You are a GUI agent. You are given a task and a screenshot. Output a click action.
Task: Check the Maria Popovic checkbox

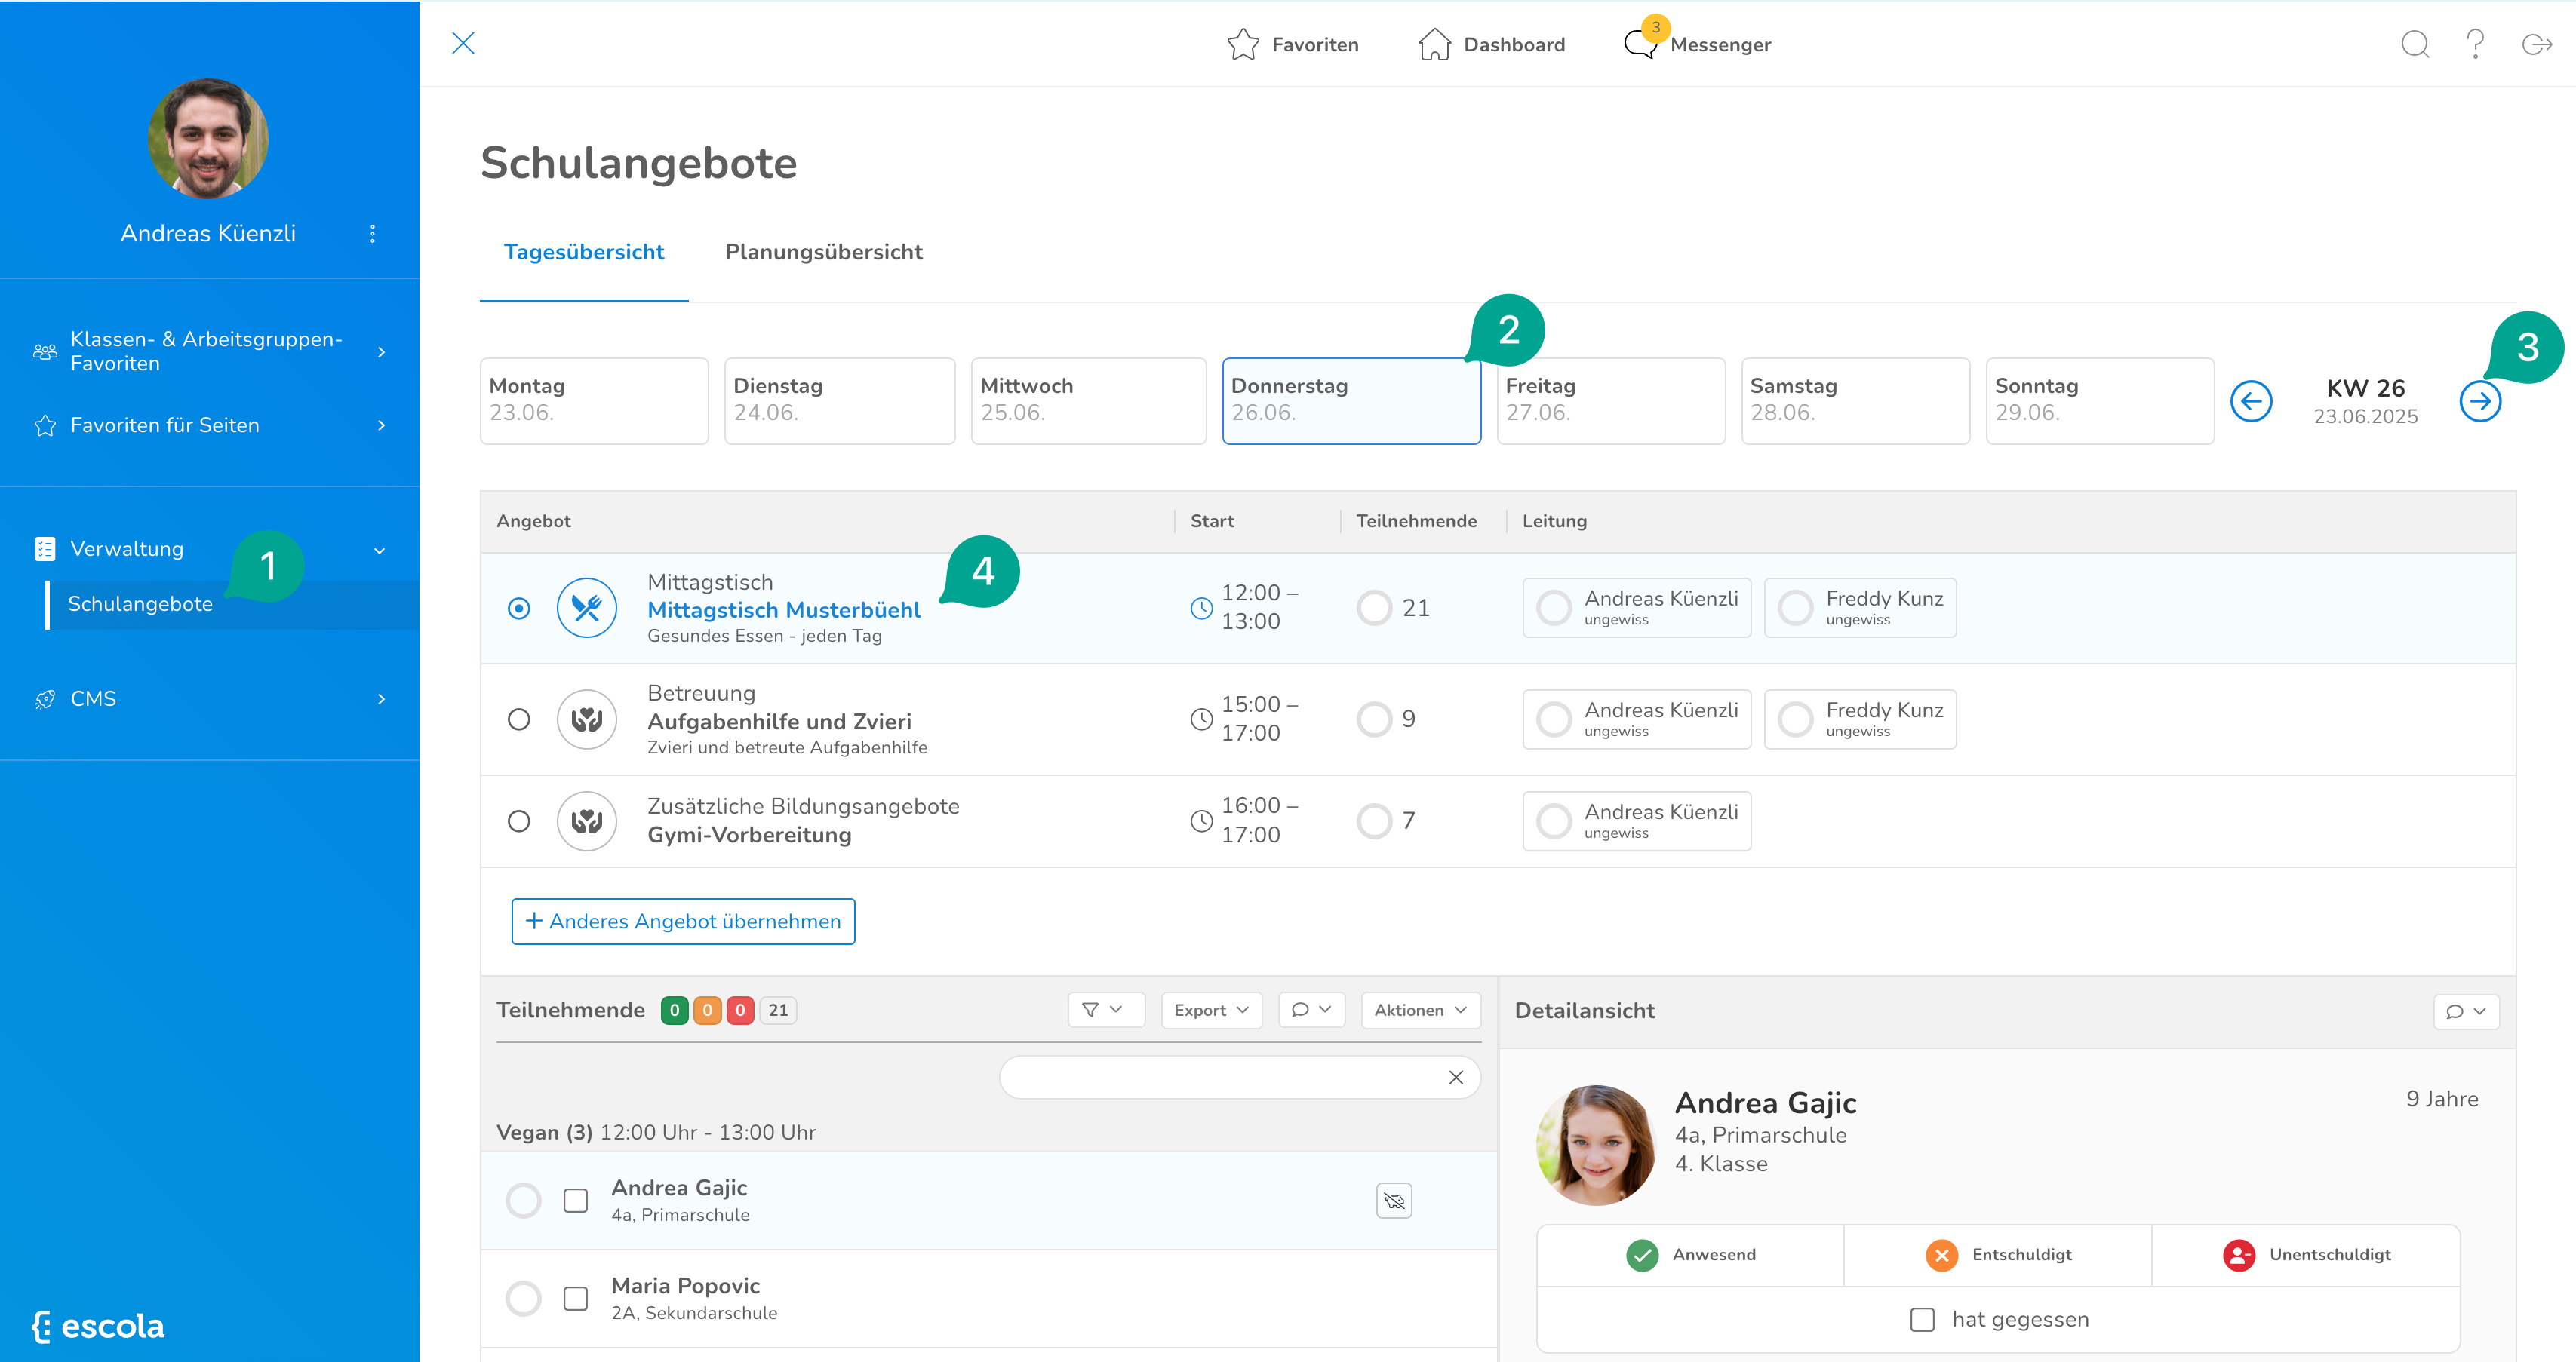576,1298
